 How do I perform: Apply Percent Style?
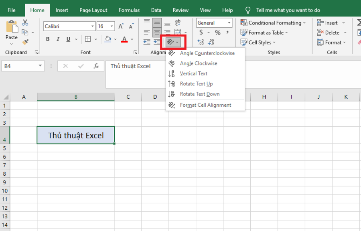(217, 32)
